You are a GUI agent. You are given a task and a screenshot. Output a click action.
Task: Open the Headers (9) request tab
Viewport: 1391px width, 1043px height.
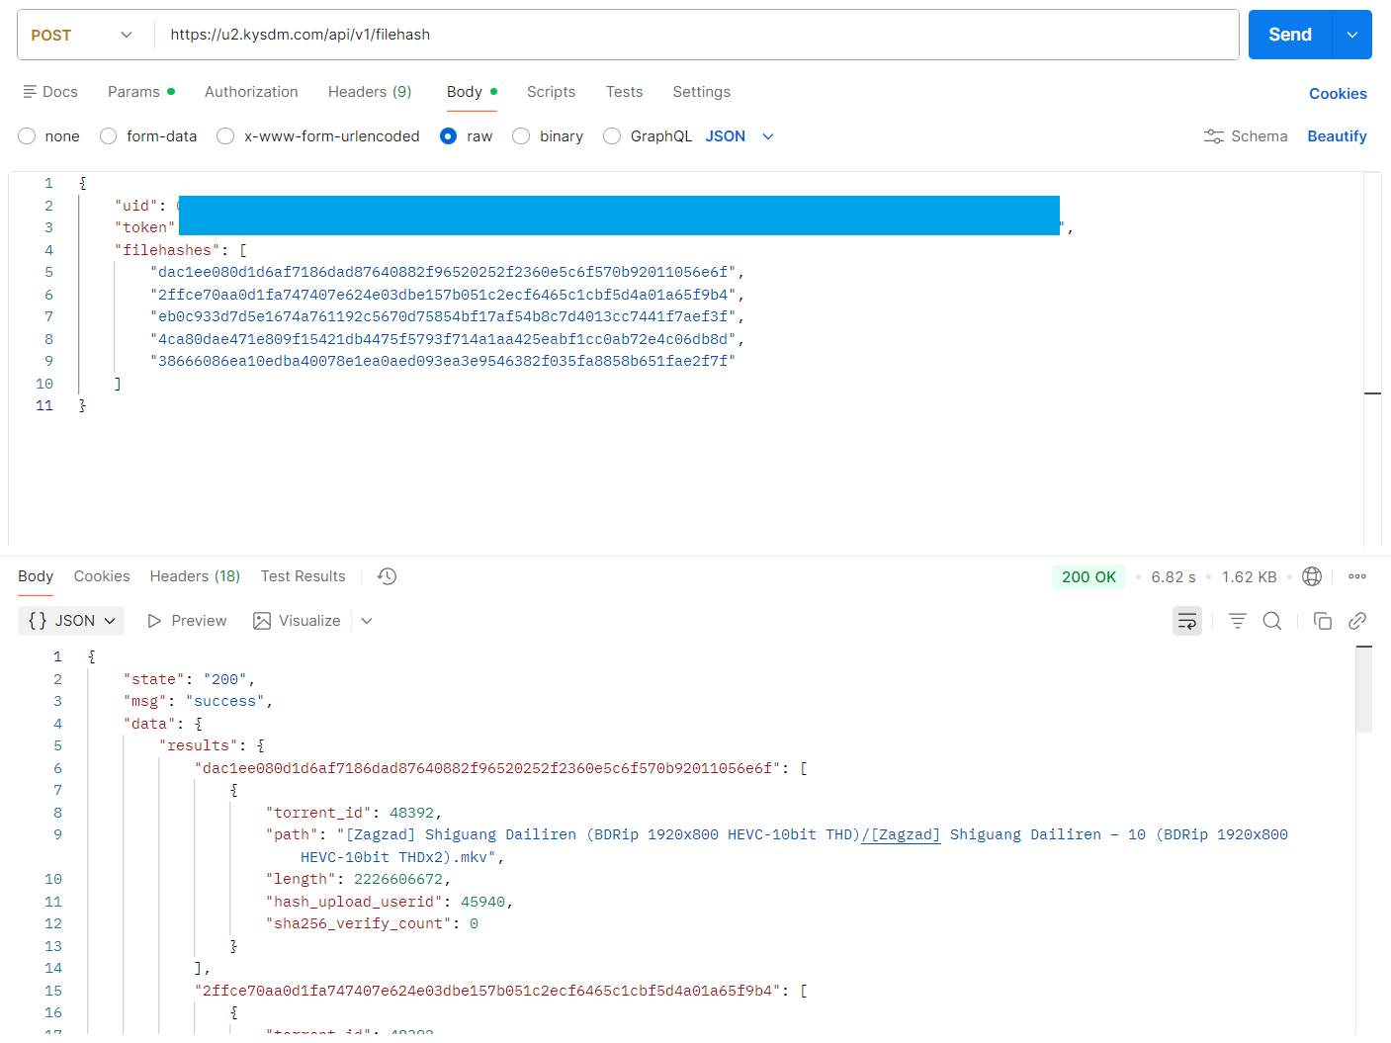(370, 92)
